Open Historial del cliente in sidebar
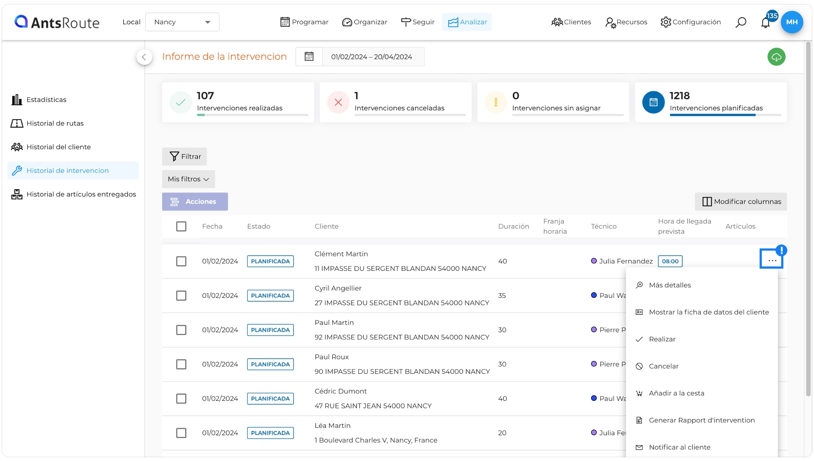Viewport: 814px width, 461px height. [73, 147]
